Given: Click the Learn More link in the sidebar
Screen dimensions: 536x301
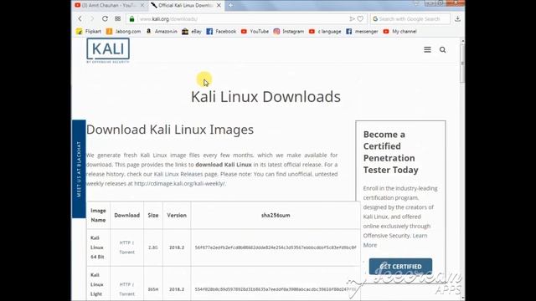Looking at the screenshot, I should click(395, 240).
